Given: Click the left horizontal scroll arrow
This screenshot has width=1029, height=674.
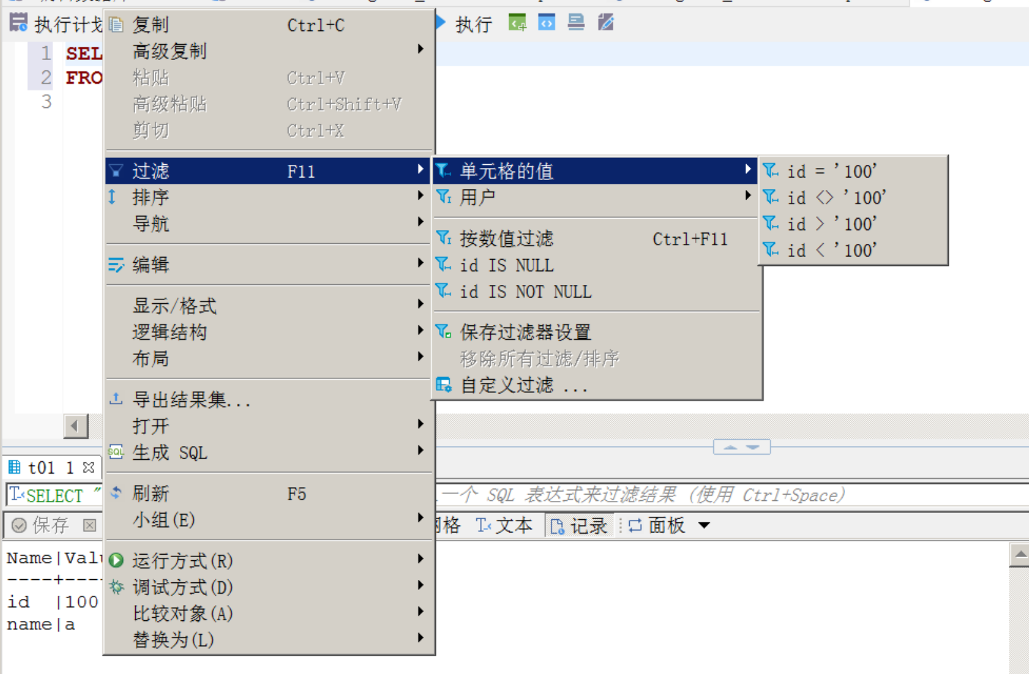Looking at the screenshot, I should tap(76, 426).
